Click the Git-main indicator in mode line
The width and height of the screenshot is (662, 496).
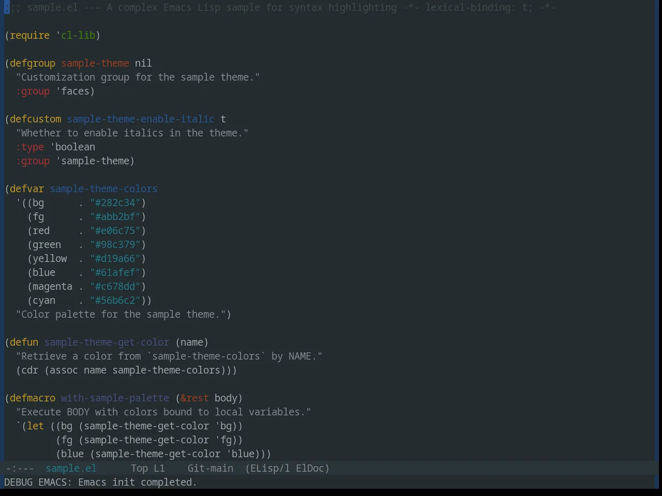pyautogui.click(x=210, y=468)
